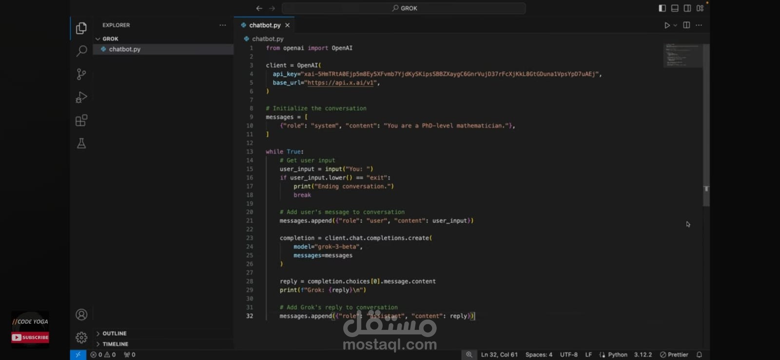This screenshot has width=780, height=360.
Task: Click the EXPLORER panel title
Action: [116, 25]
